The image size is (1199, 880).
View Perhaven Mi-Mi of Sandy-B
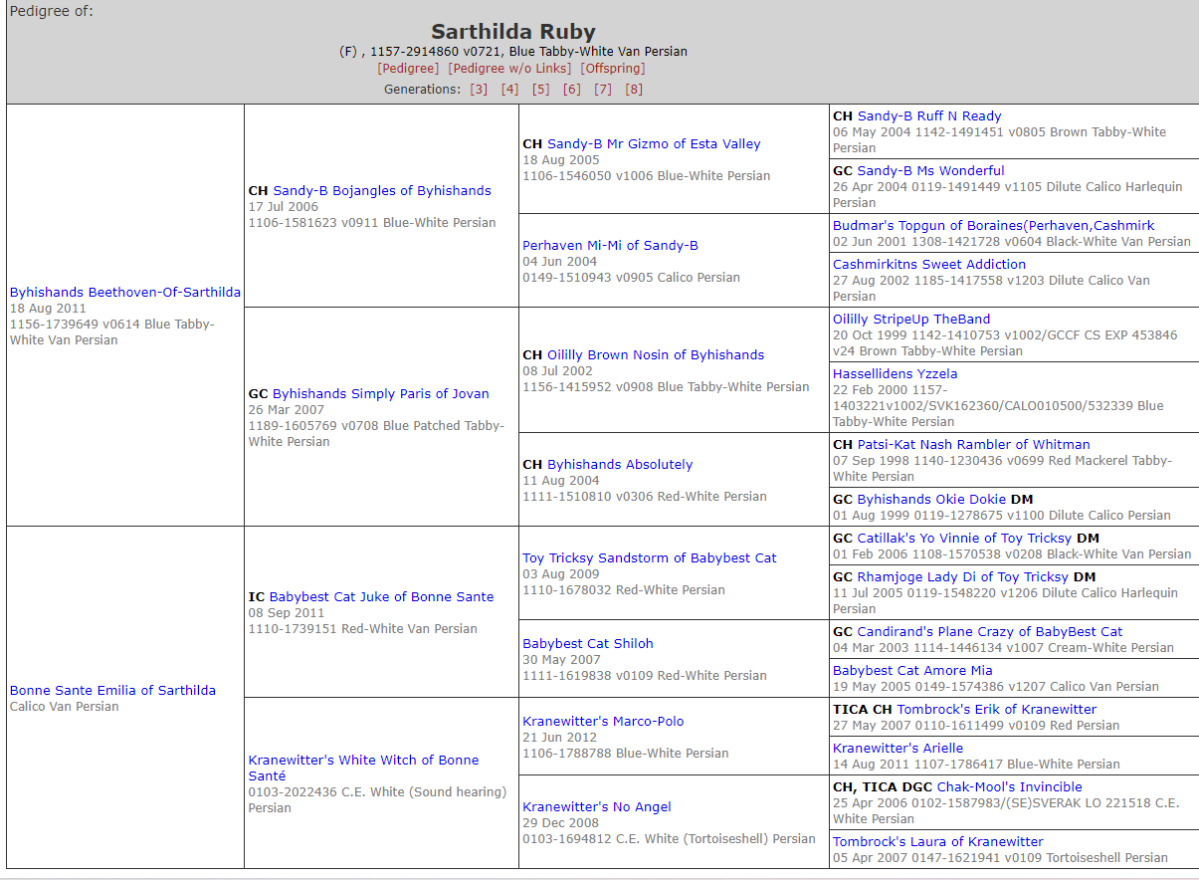pos(610,246)
